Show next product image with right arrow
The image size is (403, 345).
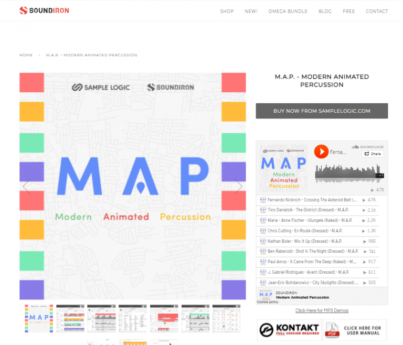pyautogui.click(x=238, y=187)
